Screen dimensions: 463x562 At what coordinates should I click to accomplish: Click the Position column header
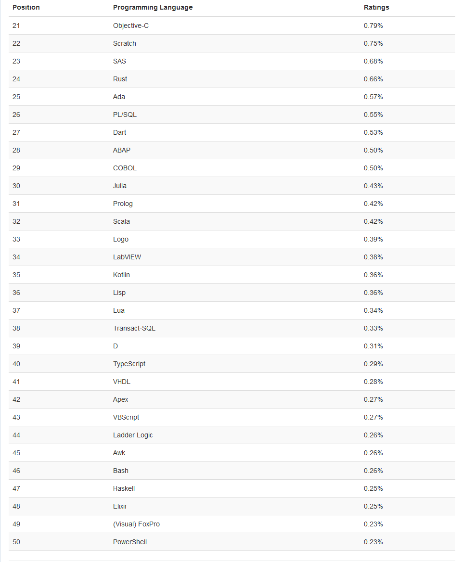[26, 8]
